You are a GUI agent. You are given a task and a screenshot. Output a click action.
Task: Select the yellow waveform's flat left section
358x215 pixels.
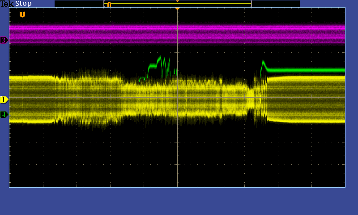pos(31,99)
